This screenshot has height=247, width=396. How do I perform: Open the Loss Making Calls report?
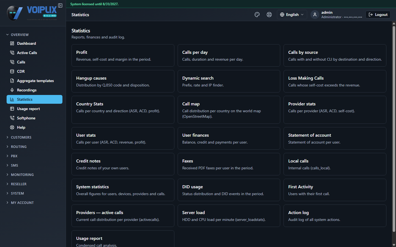[335, 81]
